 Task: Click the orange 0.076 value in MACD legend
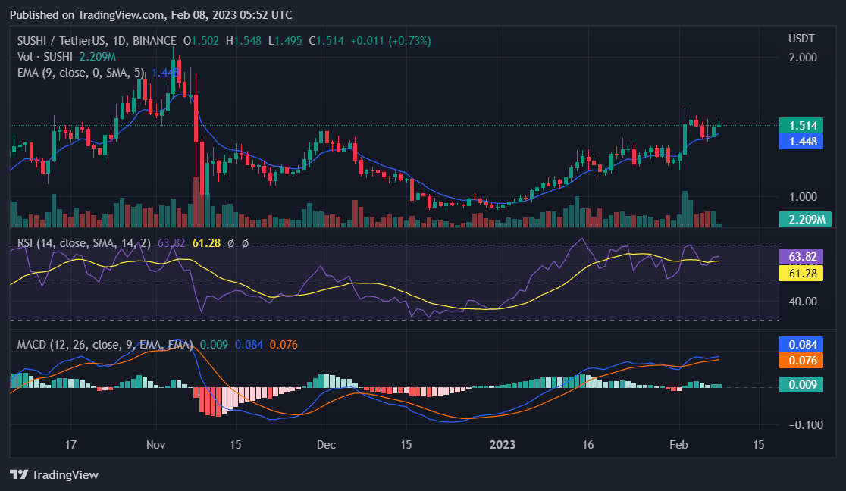click(284, 344)
